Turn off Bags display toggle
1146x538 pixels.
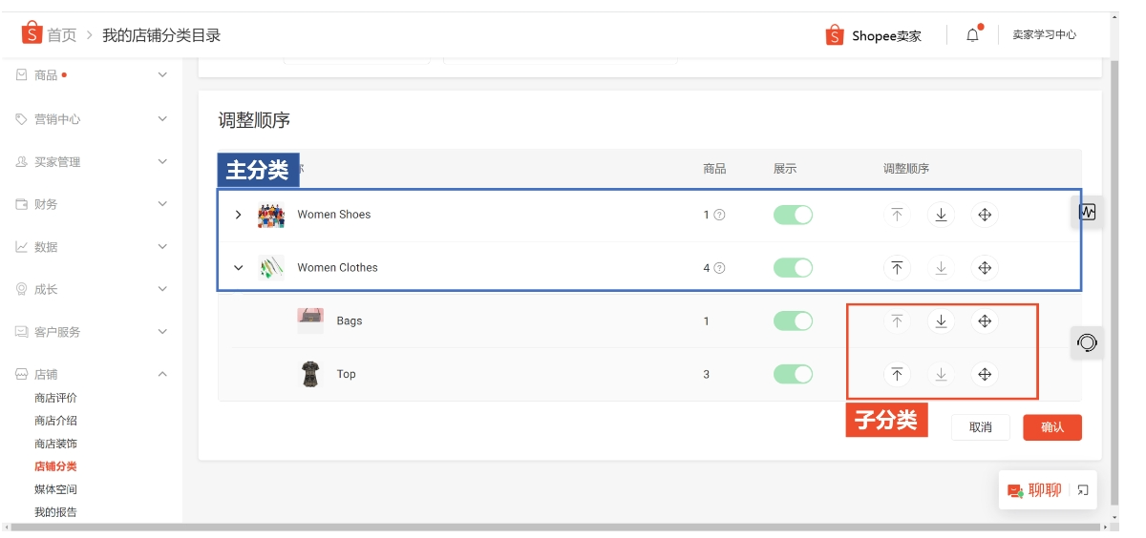click(793, 321)
